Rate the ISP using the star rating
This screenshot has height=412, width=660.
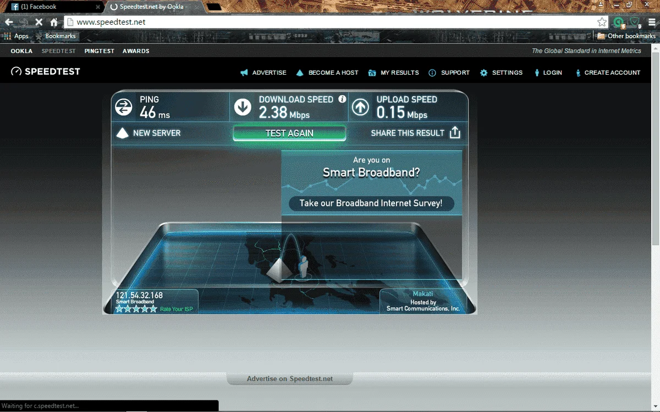(136, 309)
